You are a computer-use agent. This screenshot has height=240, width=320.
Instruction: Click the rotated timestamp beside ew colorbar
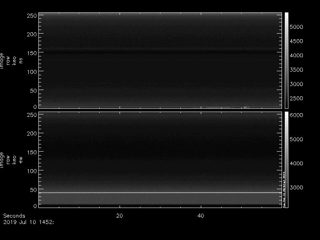(284, 190)
